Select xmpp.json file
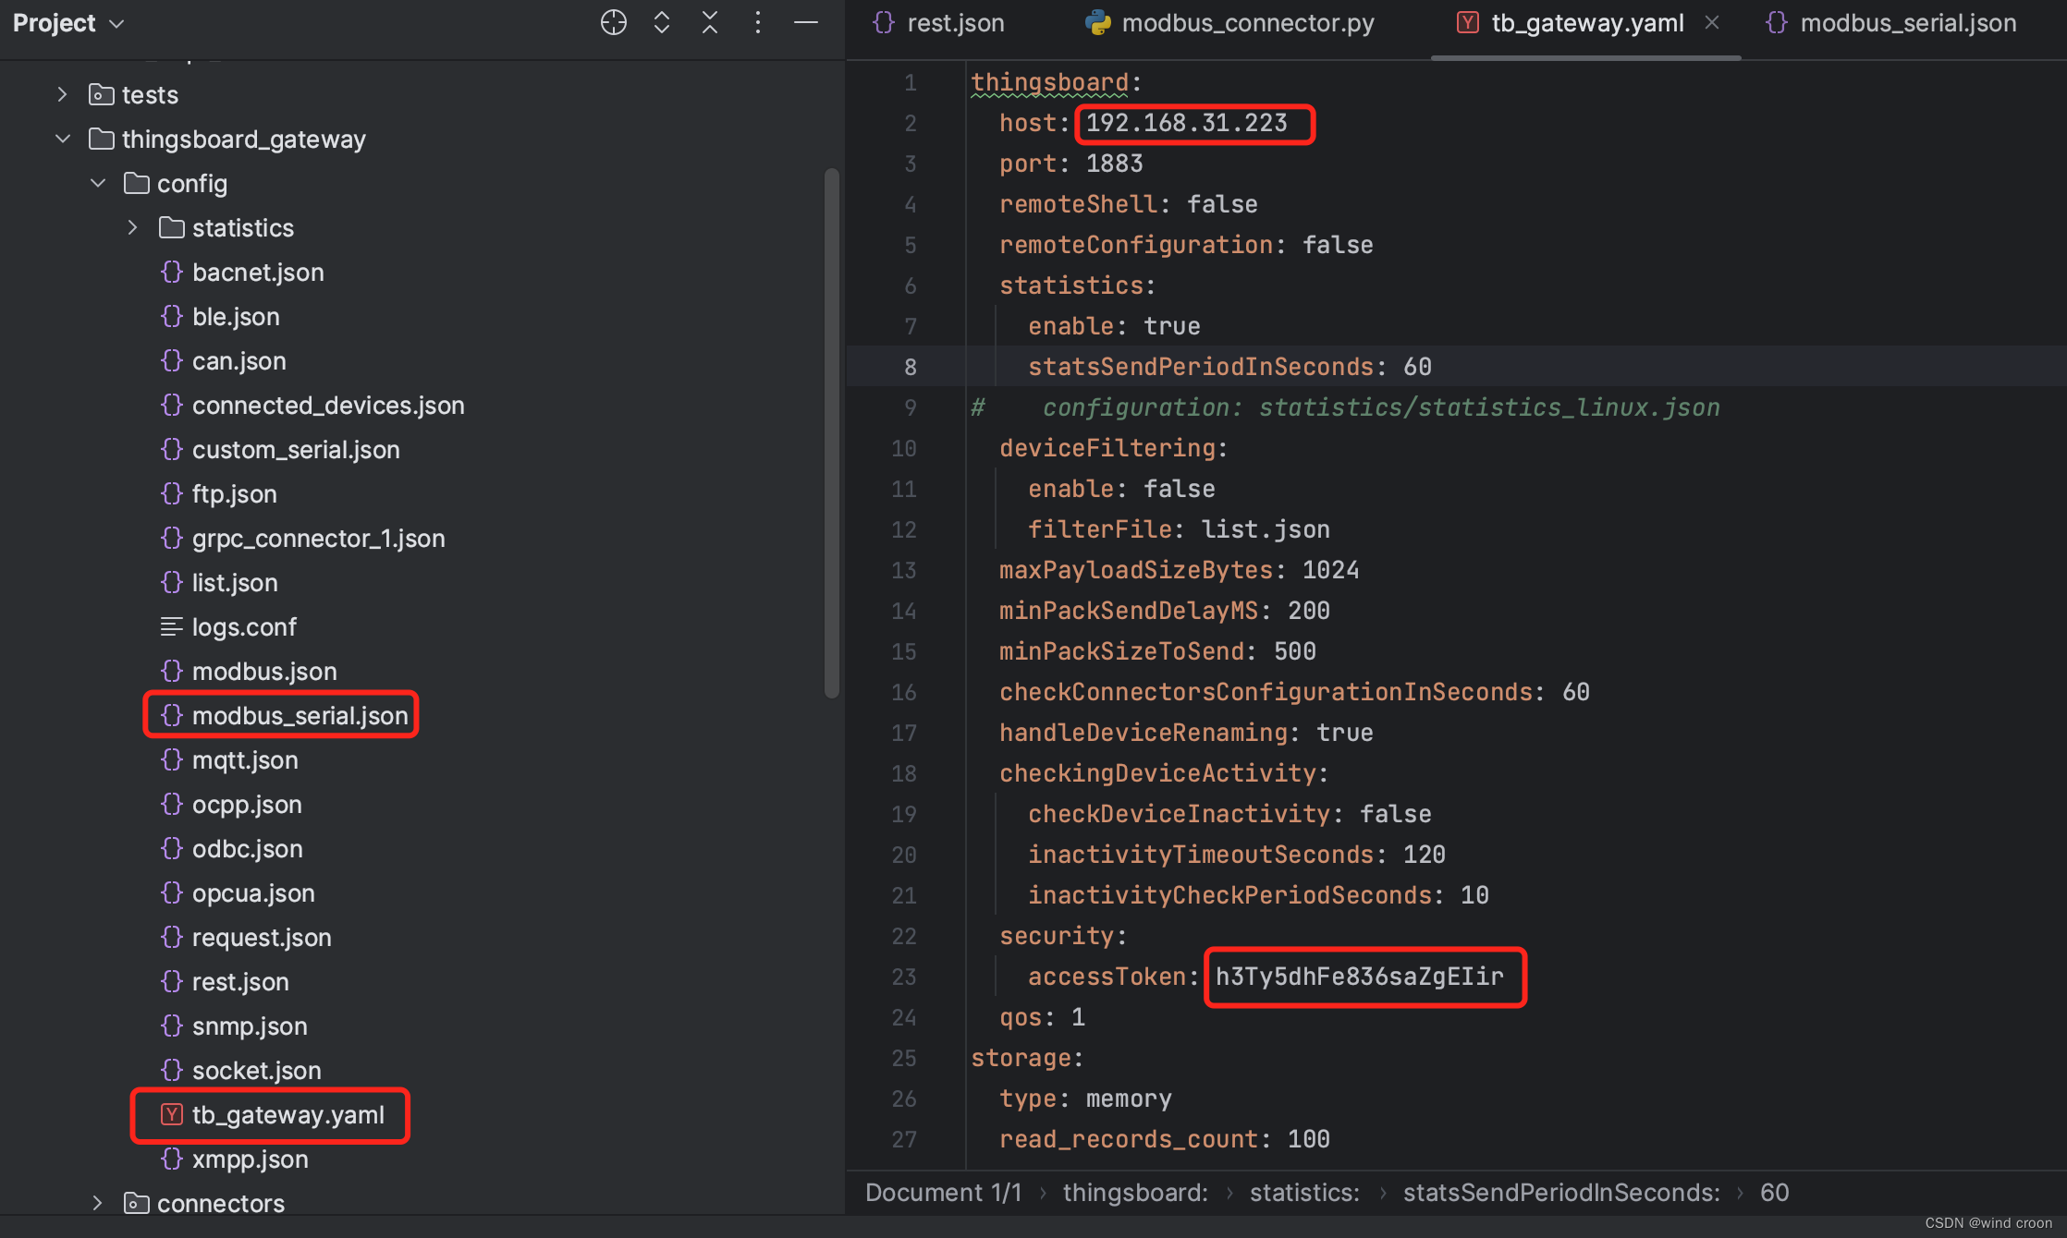The width and height of the screenshot is (2067, 1238). tap(250, 1159)
